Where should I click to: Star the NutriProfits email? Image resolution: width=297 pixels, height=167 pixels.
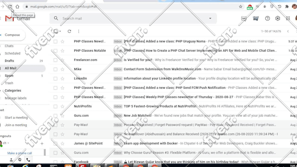click(62, 106)
